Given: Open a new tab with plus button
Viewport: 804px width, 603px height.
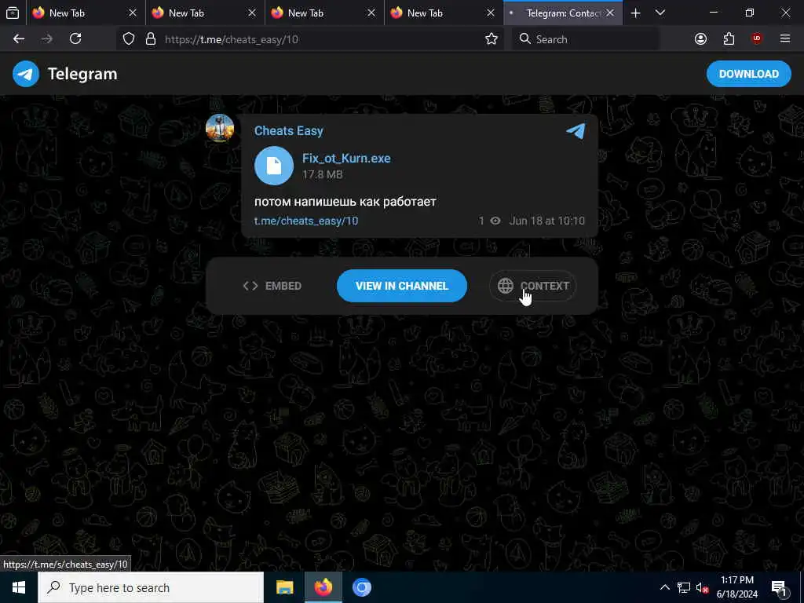Looking at the screenshot, I should [635, 13].
